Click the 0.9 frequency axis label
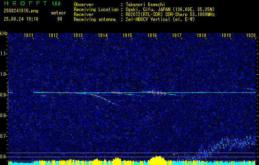 click(x=4, y=95)
